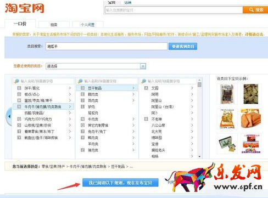Expand the 鹅肉类 row arrow
The width and height of the screenshot is (268, 198).
(x=133, y=94)
